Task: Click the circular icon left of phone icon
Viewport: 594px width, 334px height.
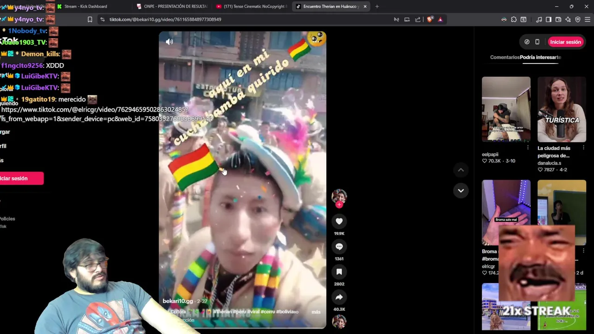Action: [x=527, y=42]
